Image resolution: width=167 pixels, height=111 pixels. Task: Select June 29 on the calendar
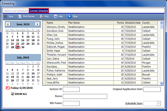coord(18,47)
